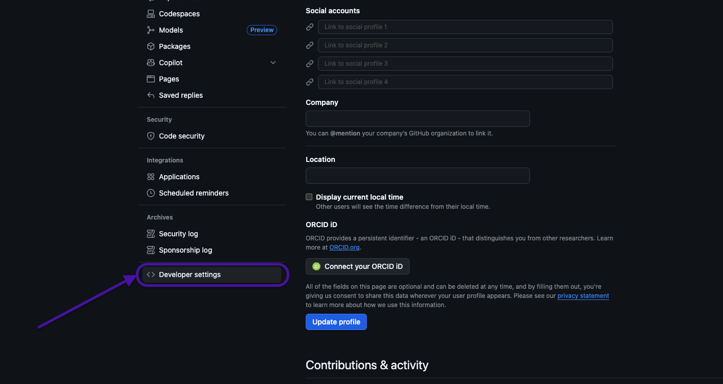Click the Social accounts label
This screenshot has height=384, width=723.
click(333, 11)
